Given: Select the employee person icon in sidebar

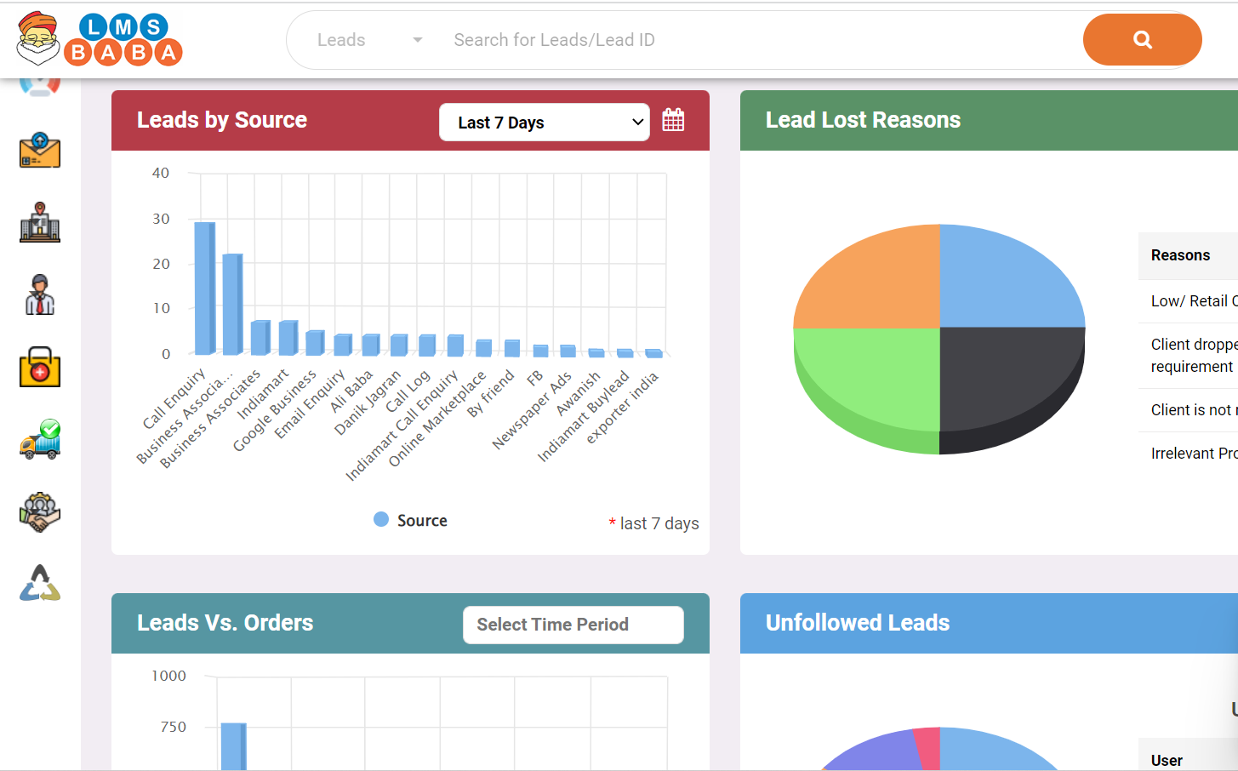Looking at the screenshot, I should [x=39, y=294].
